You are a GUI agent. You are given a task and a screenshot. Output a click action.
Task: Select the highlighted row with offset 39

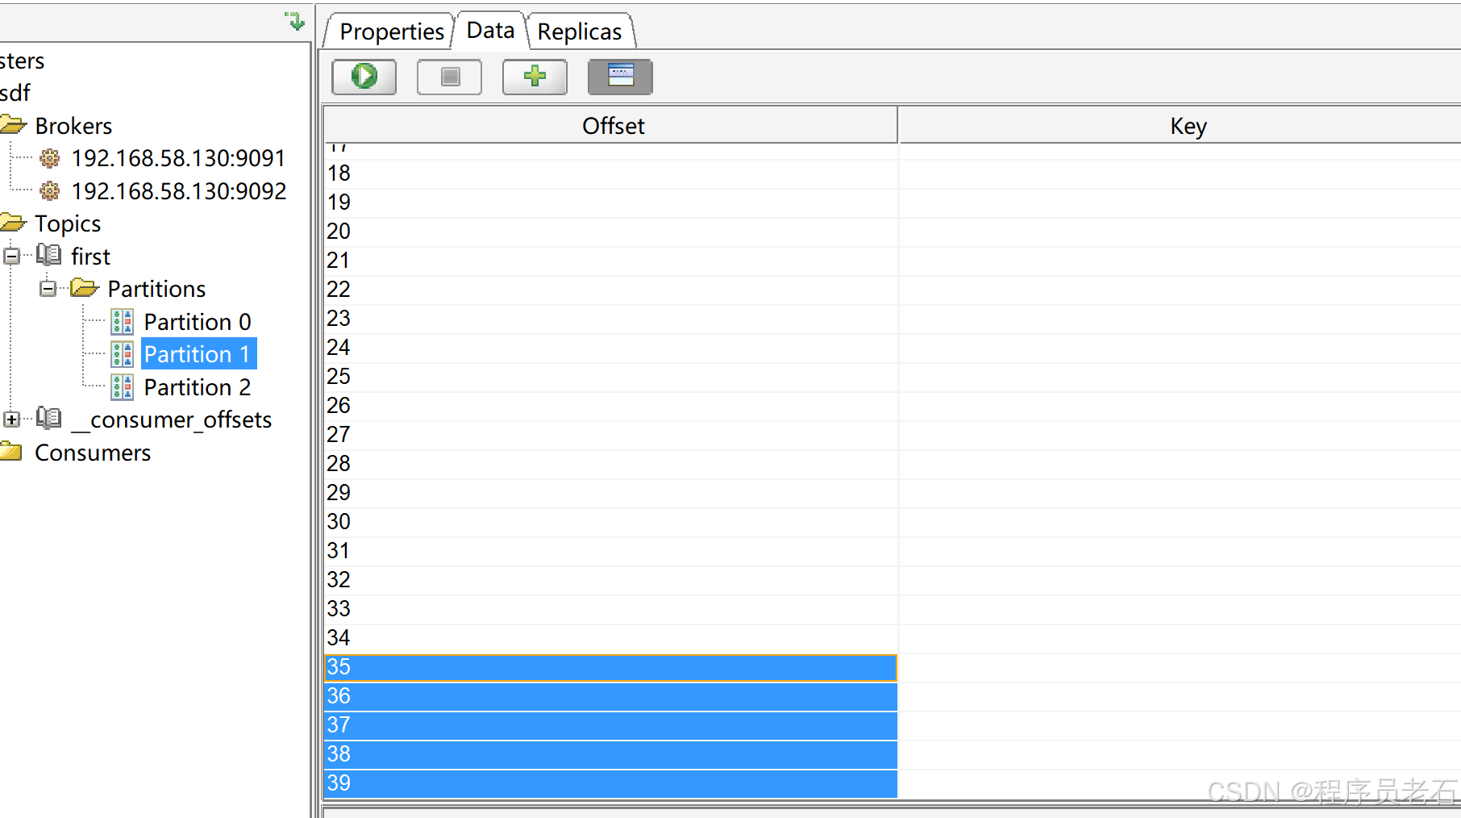point(610,783)
